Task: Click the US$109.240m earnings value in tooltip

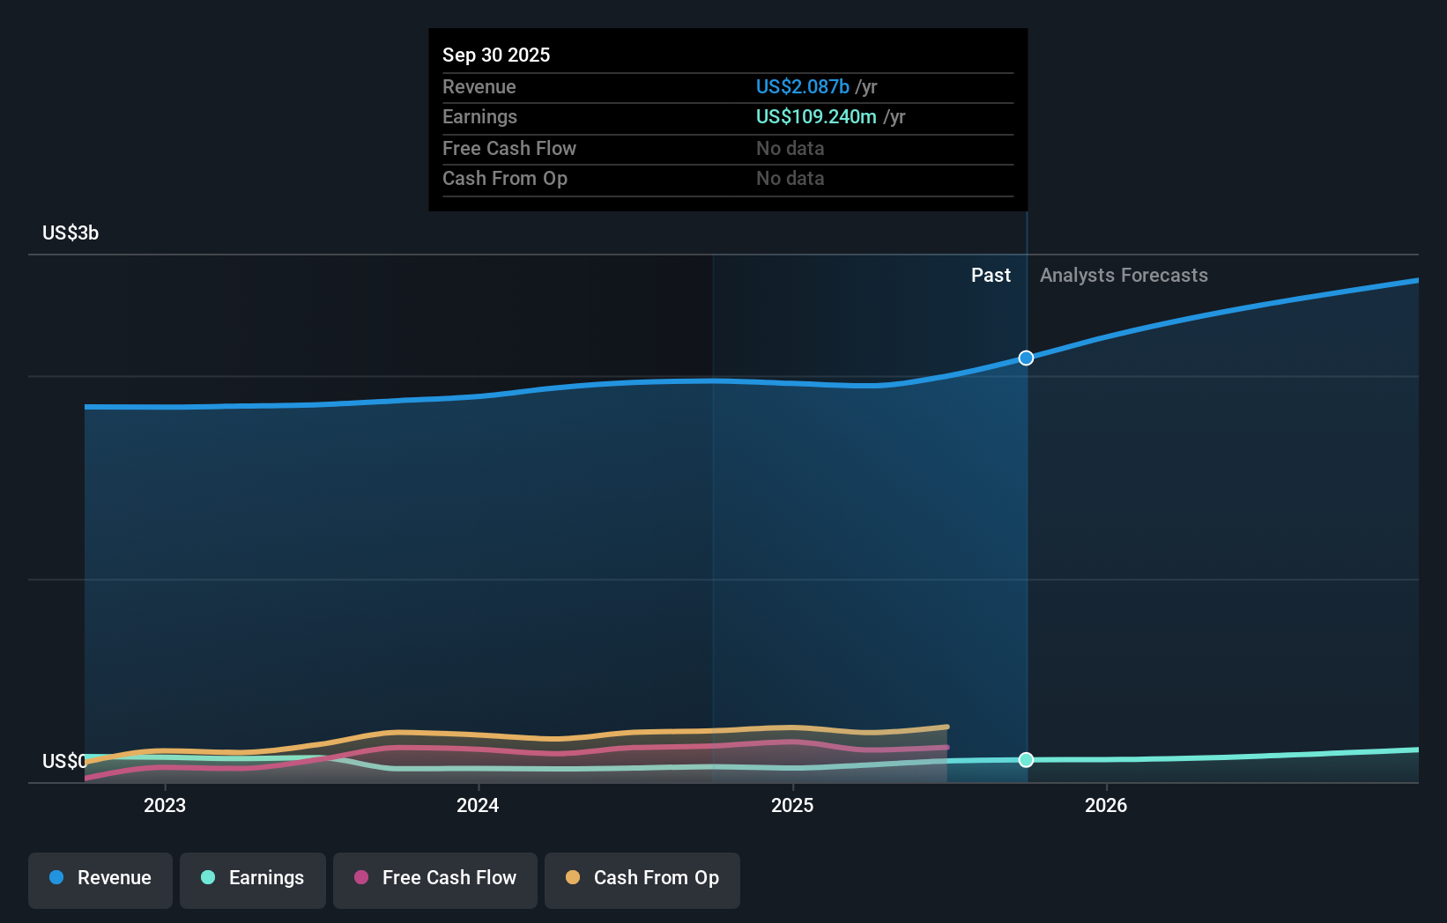Action: coord(815,116)
